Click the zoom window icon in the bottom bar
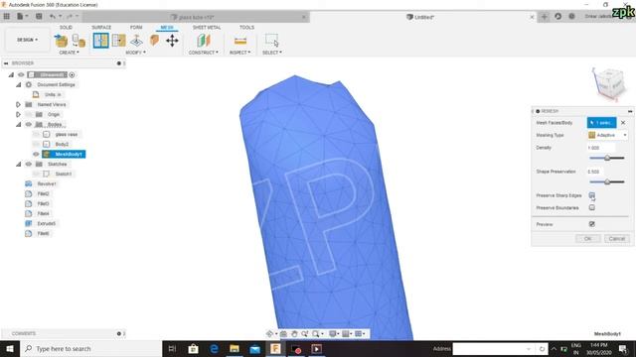This screenshot has height=357, width=636. pyautogui.click(x=316, y=333)
